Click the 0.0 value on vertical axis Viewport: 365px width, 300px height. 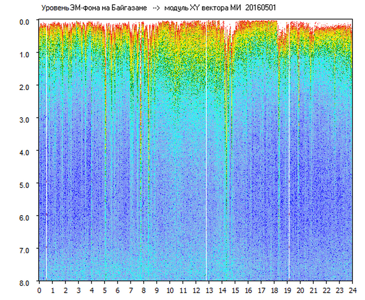pyautogui.click(x=26, y=22)
